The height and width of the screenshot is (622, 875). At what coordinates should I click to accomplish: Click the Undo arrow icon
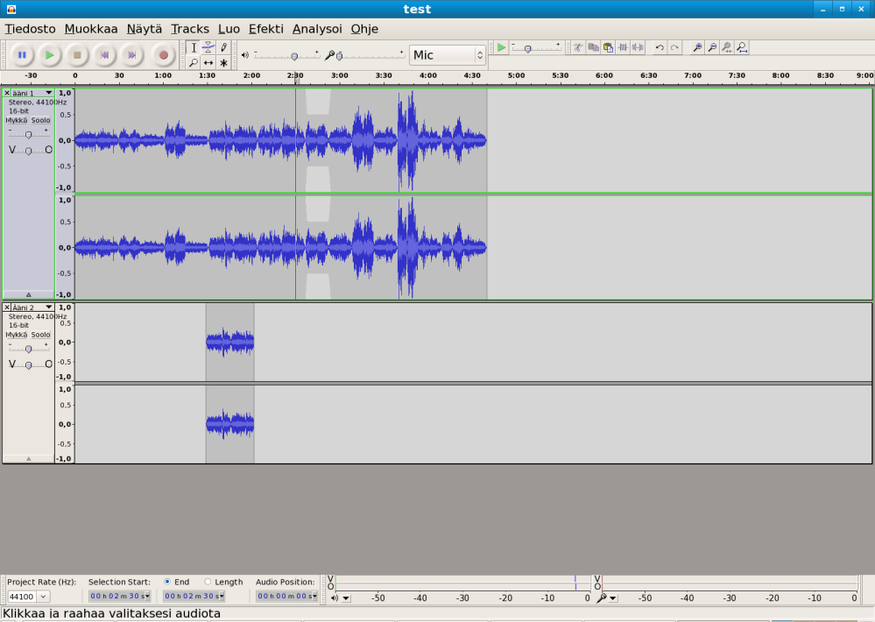point(660,47)
